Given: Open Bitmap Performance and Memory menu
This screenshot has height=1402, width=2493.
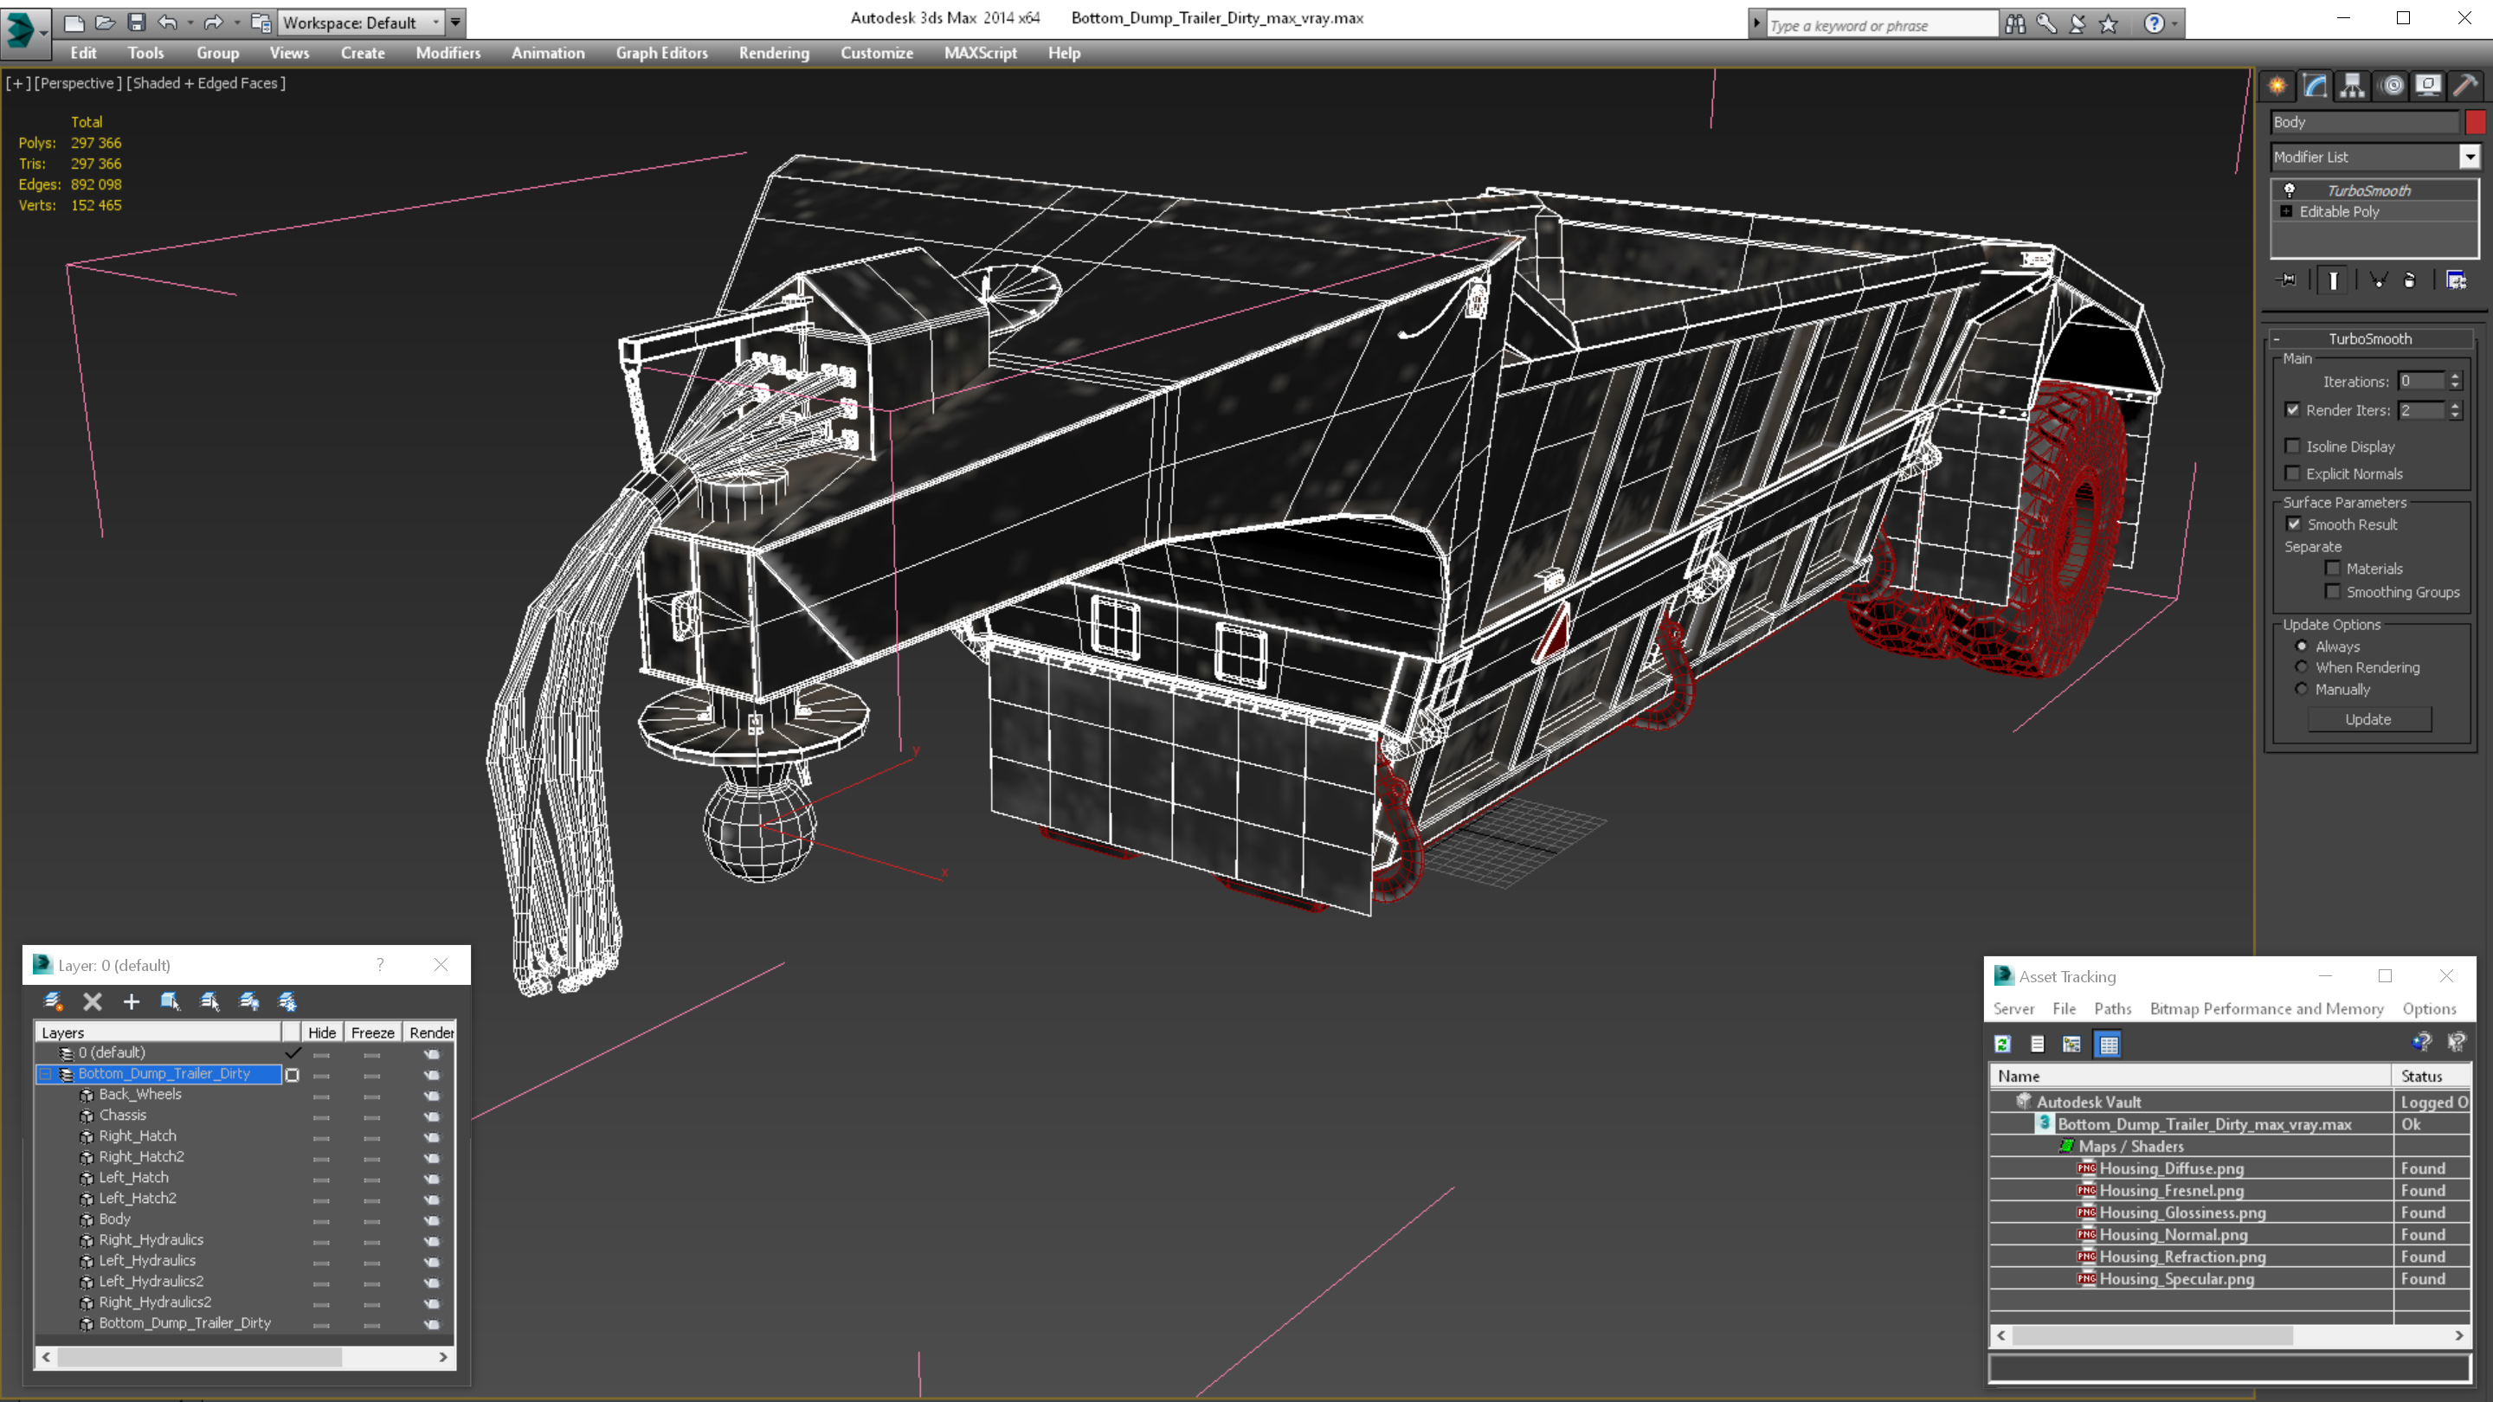Looking at the screenshot, I should point(2266,1008).
